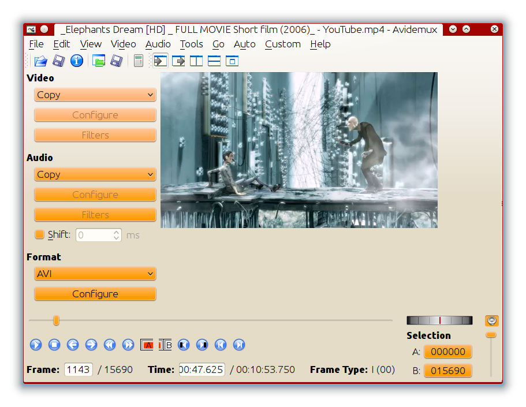Toggle the speaker mute button
This screenshot has height=407, width=526.
pos(491,321)
